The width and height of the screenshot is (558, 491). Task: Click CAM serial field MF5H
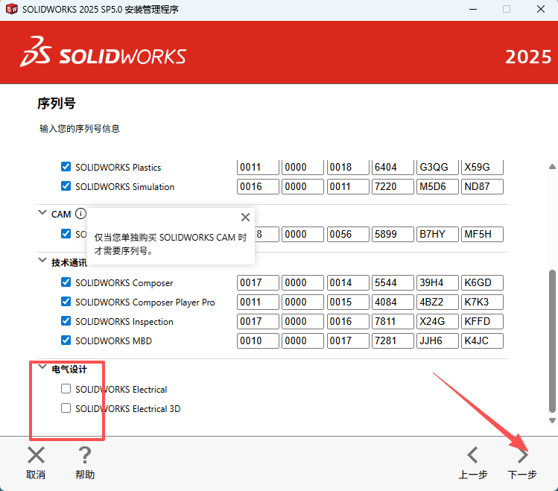point(482,234)
